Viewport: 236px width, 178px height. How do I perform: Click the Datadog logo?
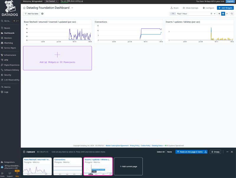point(10,9)
